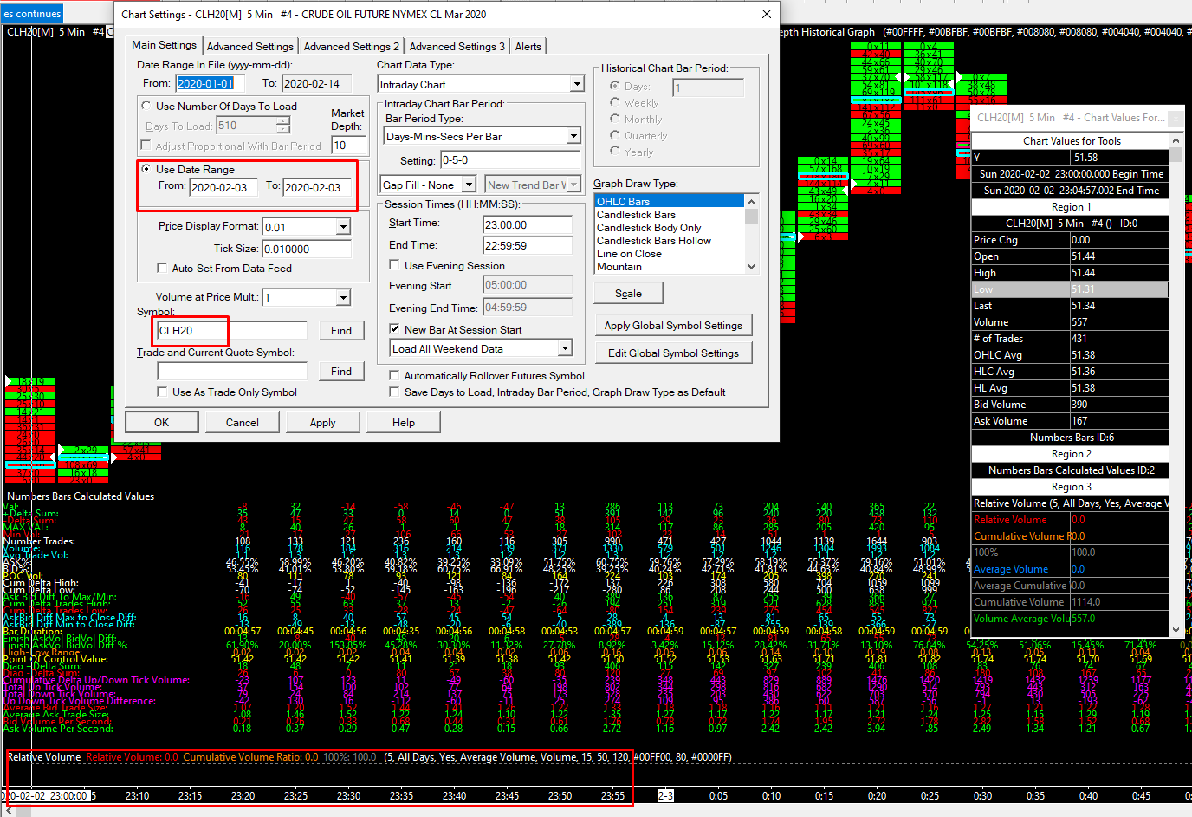
Task: Enable Auto-Set From Data Feed checkbox
Action: [x=162, y=269]
